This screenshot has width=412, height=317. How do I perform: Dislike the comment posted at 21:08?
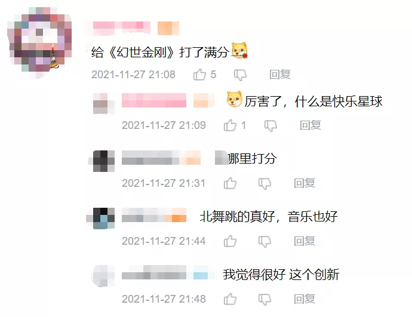click(240, 75)
